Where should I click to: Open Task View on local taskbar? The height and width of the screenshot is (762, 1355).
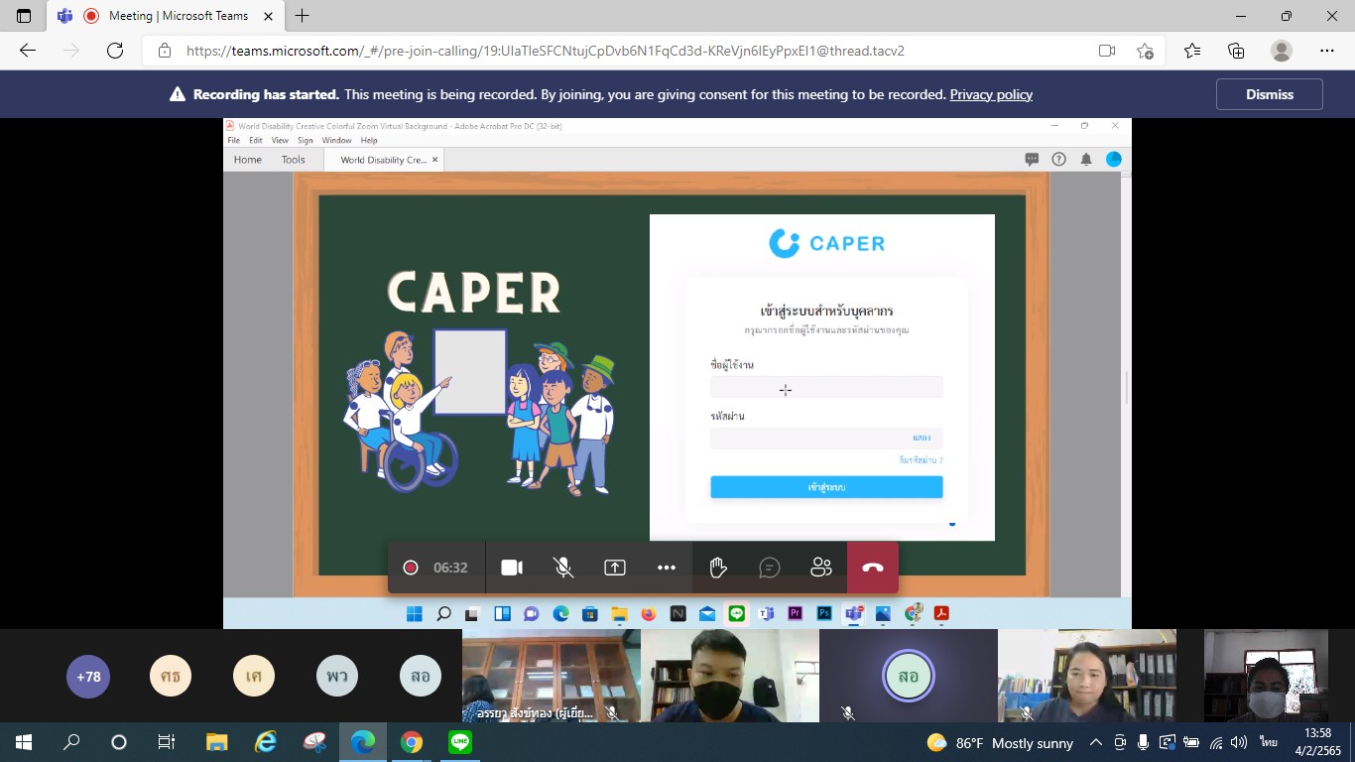pyautogui.click(x=167, y=742)
